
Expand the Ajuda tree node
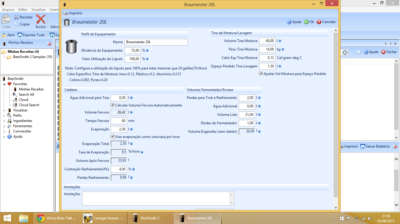click(x=4, y=137)
